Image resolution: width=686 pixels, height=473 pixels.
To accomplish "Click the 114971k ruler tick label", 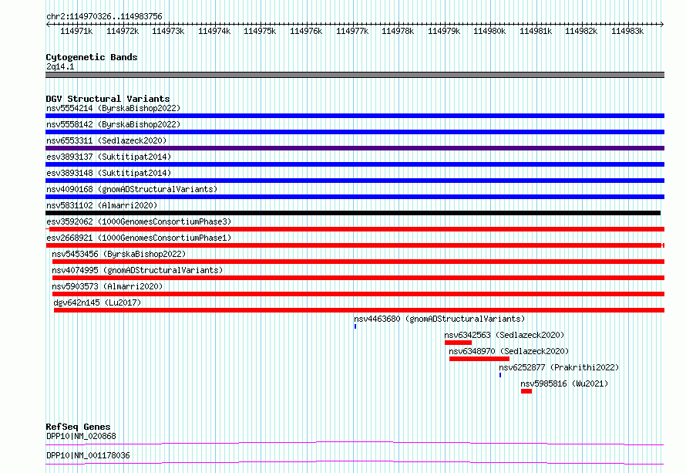I will [76, 31].
